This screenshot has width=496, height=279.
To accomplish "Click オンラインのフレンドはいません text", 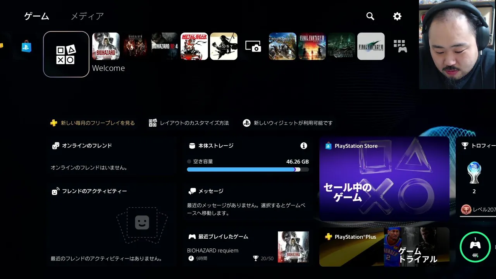I will coord(89,168).
